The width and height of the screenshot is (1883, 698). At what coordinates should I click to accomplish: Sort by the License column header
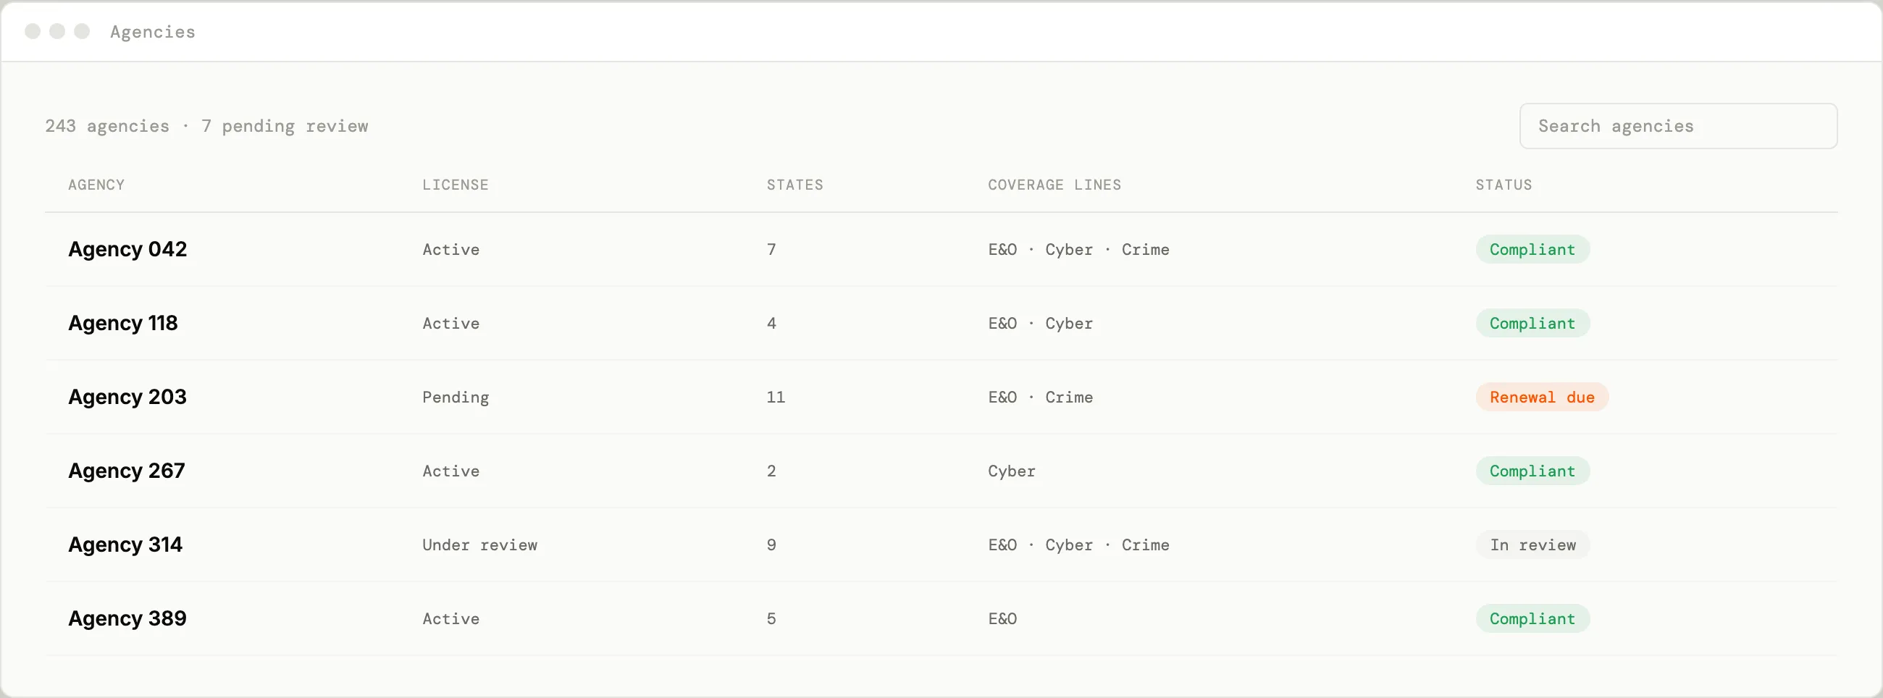(x=456, y=185)
